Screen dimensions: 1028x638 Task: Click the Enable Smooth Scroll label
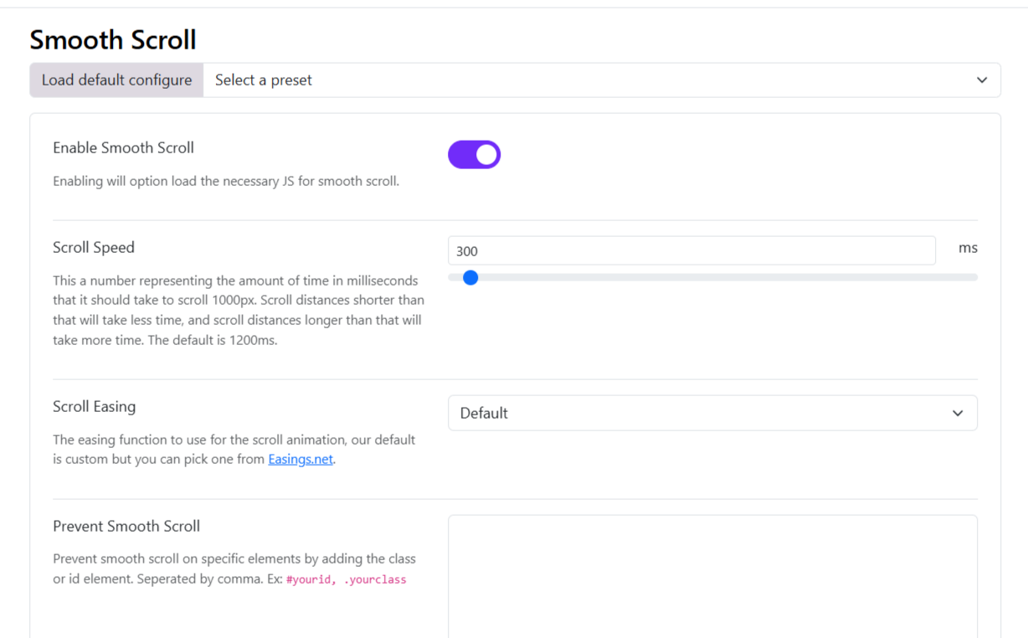pyautogui.click(x=123, y=147)
